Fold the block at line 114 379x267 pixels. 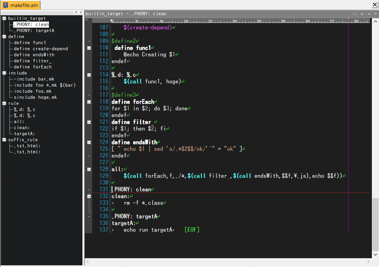[89, 75]
